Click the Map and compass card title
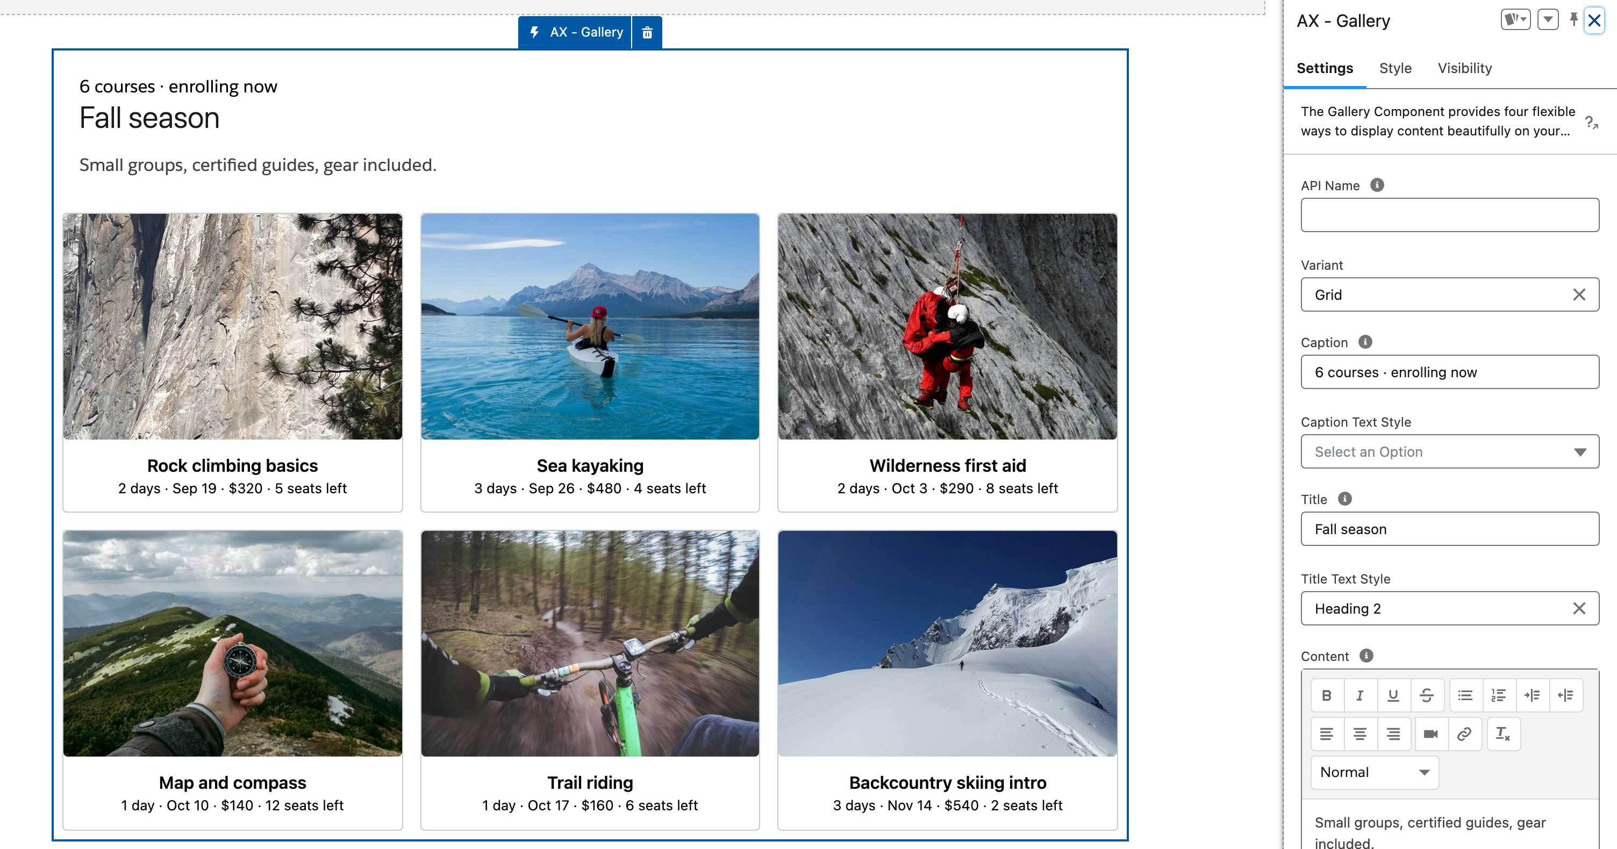Viewport: 1617px width, 849px height. tap(232, 783)
